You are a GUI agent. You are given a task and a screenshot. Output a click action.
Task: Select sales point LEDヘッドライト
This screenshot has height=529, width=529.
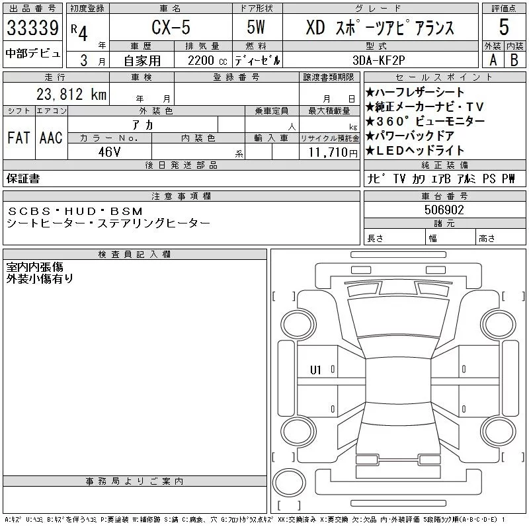415,150
